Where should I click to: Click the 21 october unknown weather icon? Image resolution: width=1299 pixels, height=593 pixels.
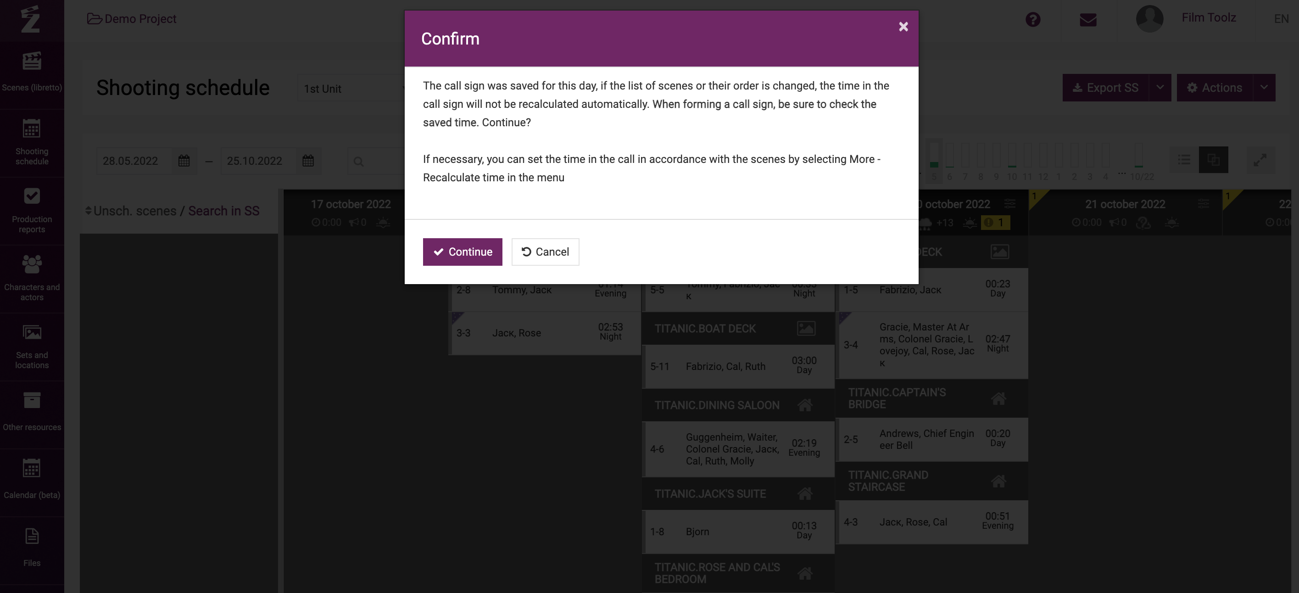[1143, 222]
